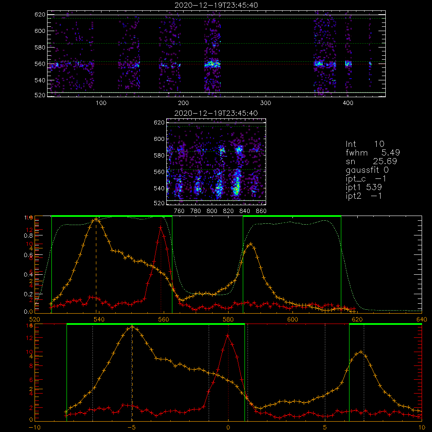Click x-axis label 760 of the middle image

pyautogui.click(x=179, y=211)
